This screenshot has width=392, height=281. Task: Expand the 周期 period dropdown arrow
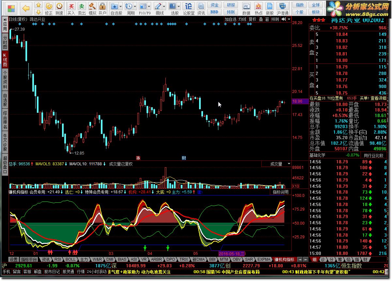click(x=135, y=6)
